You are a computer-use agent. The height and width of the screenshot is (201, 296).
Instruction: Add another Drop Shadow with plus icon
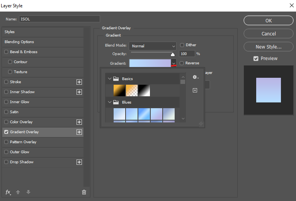79,162
